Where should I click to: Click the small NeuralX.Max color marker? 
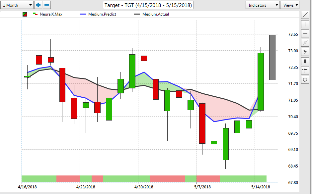[x=35, y=14]
